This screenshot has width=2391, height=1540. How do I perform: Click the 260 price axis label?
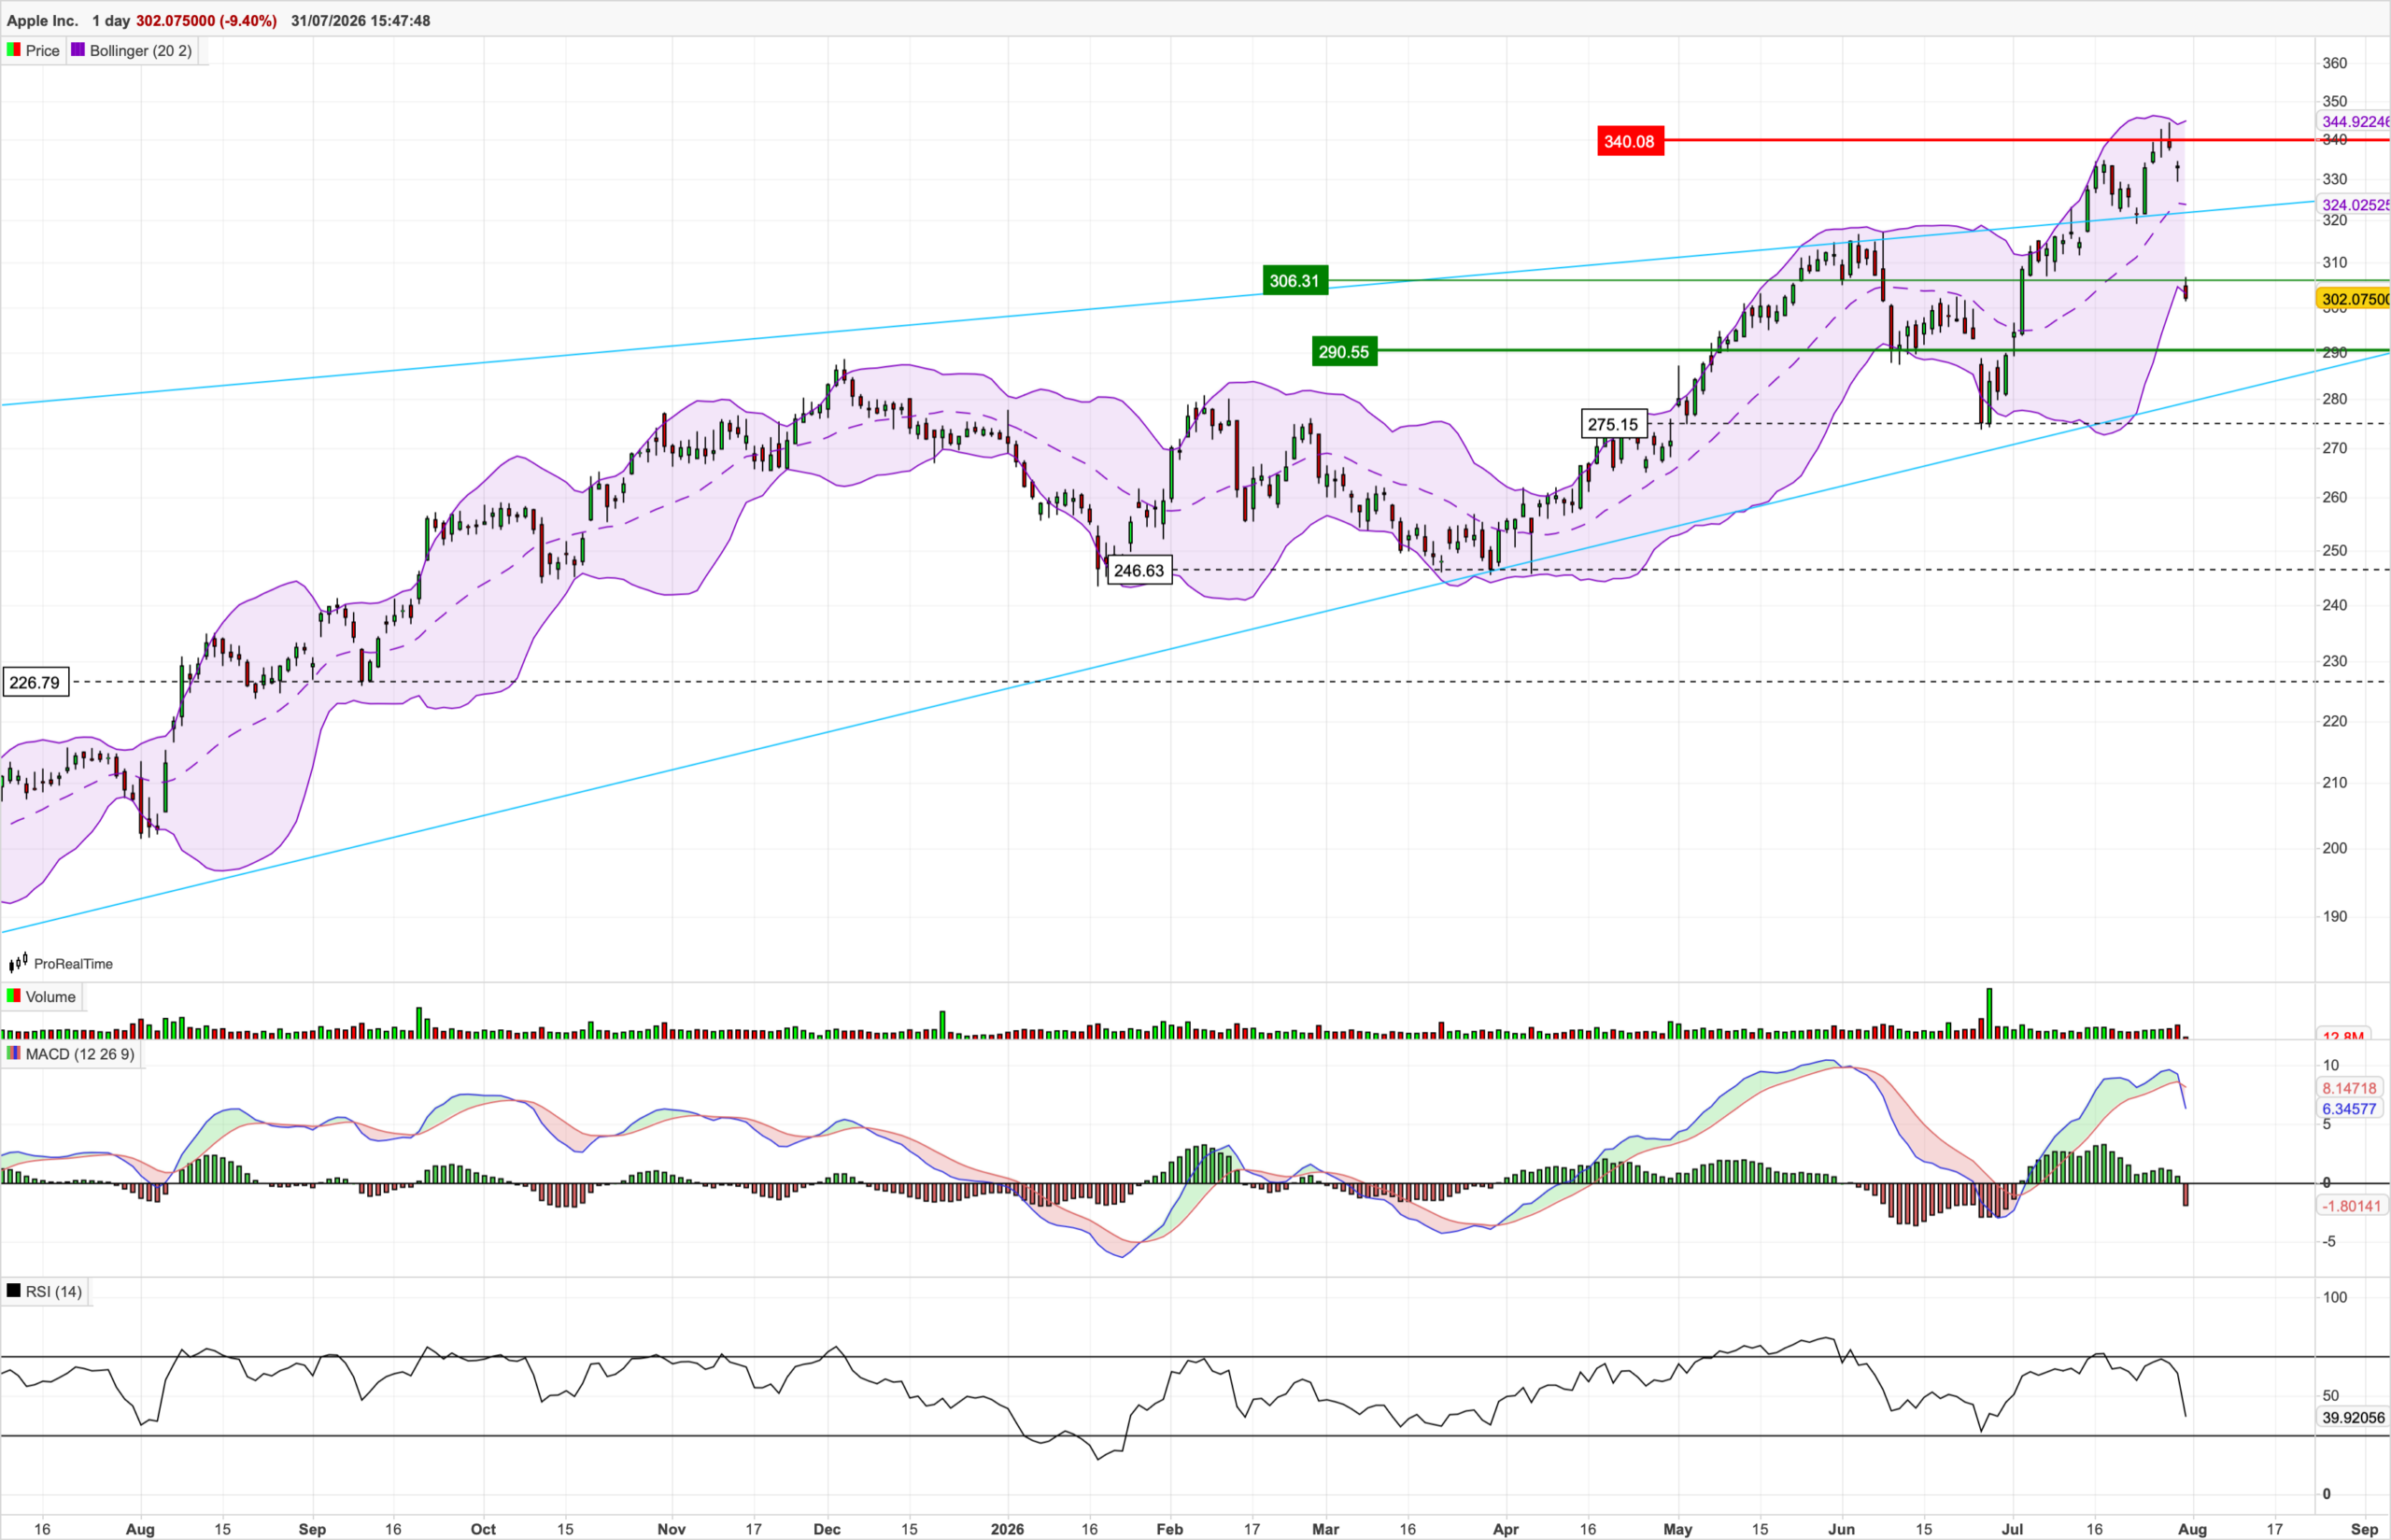click(x=2334, y=497)
